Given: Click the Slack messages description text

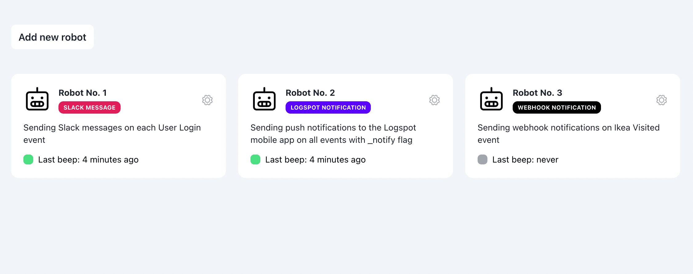Looking at the screenshot, I should point(112,134).
